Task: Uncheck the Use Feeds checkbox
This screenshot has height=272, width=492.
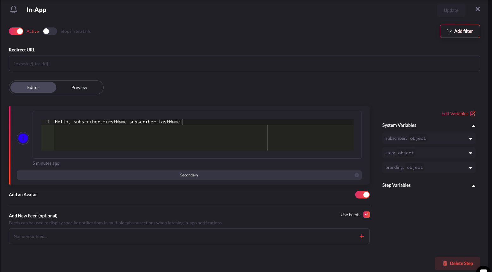Action: tap(367, 215)
